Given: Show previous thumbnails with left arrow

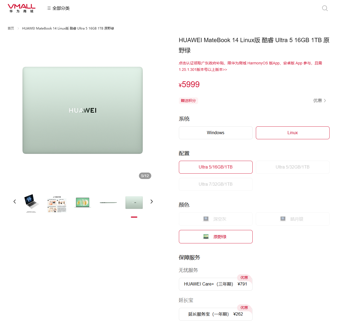Looking at the screenshot, I should tap(15, 202).
